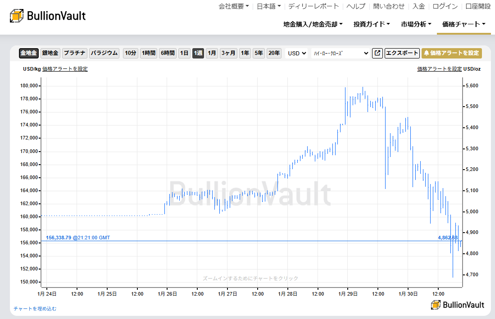The image size is (495, 319).
Task: Click the BullionVault logo in the header
Action: click(47, 15)
